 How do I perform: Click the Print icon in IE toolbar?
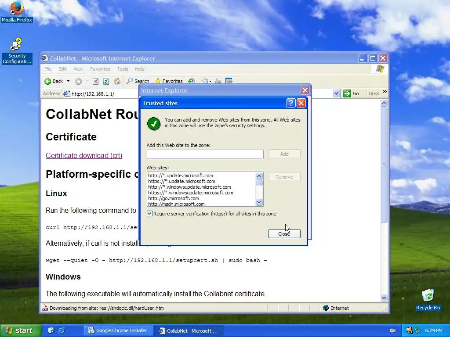coord(218,81)
